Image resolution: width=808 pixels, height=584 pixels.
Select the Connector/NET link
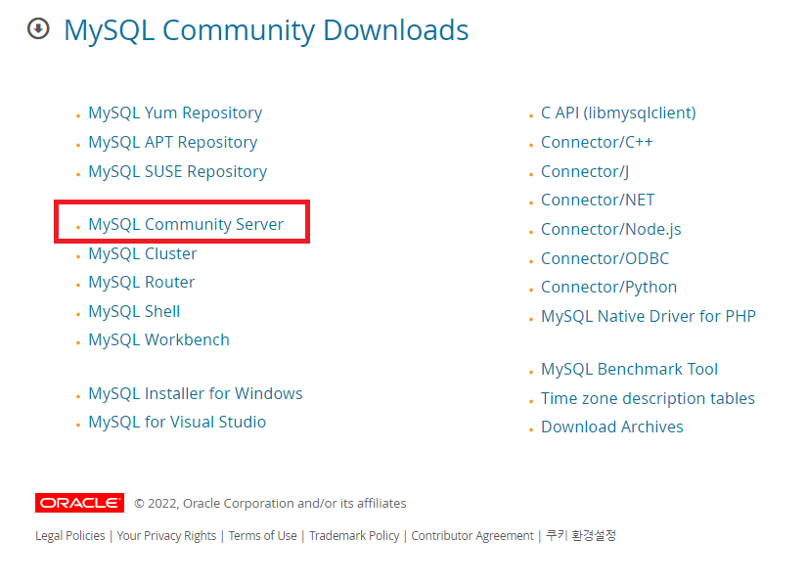[x=598, y=200]
